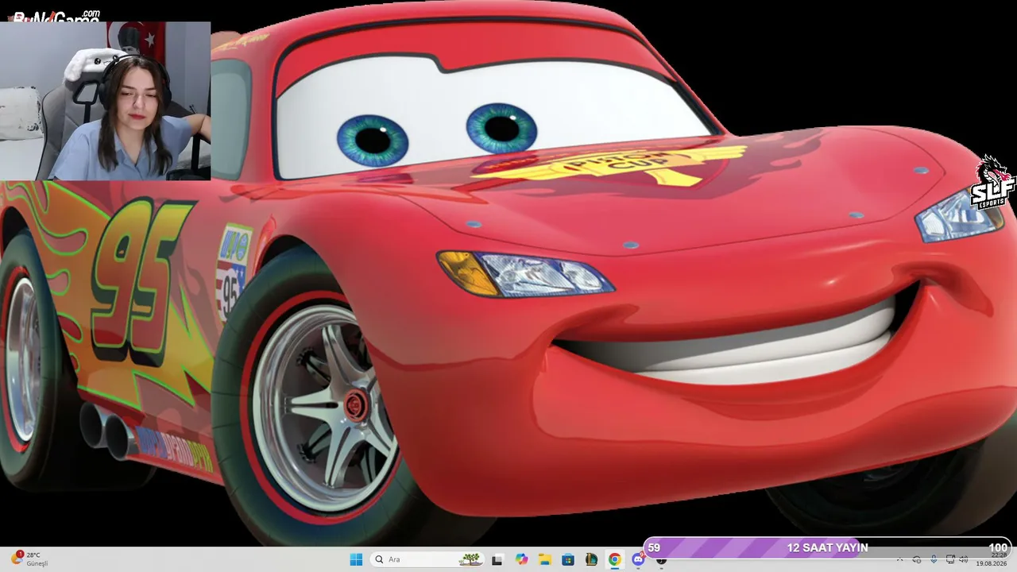Open network settings from system tray
Viewport: 1017px width, 572px height.
click(950, 560)
